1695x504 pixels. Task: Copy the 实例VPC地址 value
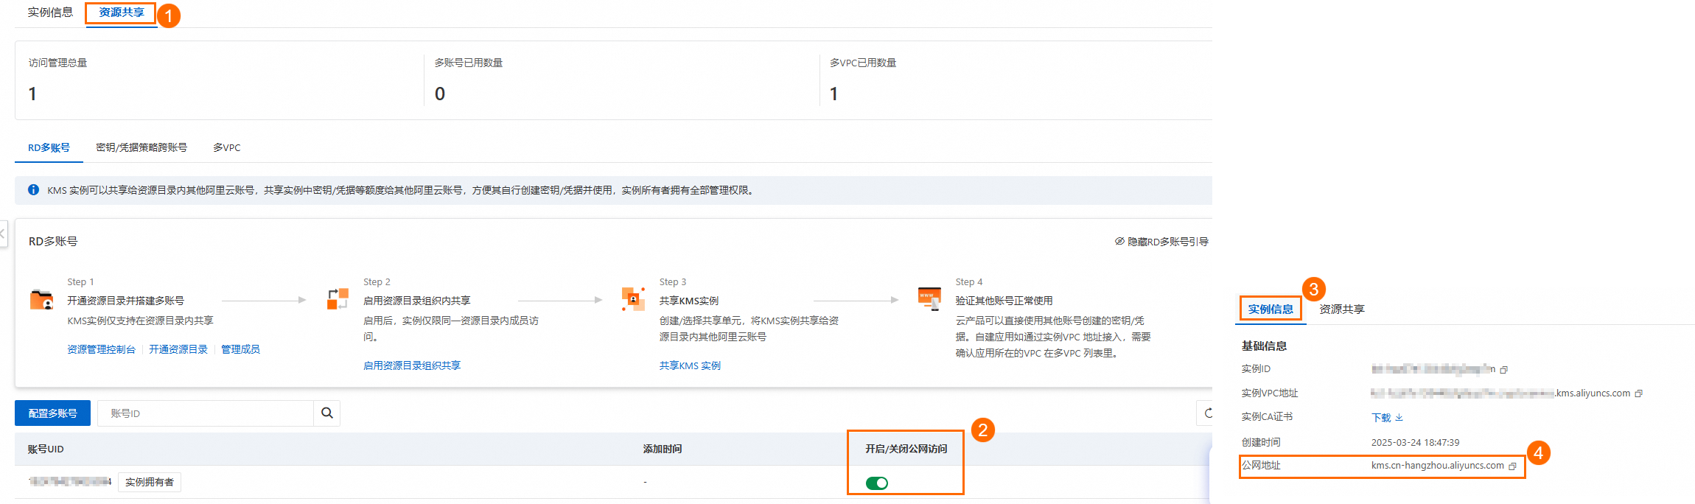coord(1639,393)
